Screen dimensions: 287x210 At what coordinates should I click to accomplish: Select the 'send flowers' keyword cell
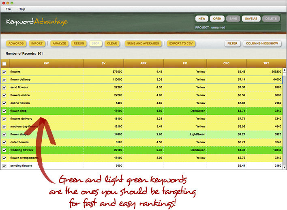[x=46, y=87]
